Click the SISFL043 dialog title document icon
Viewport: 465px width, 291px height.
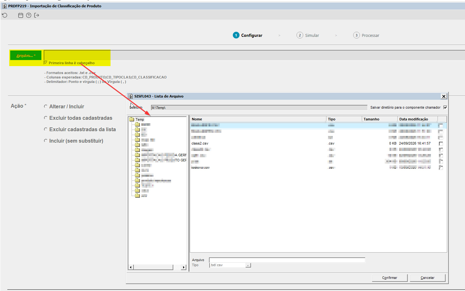[x=131, y=96]
